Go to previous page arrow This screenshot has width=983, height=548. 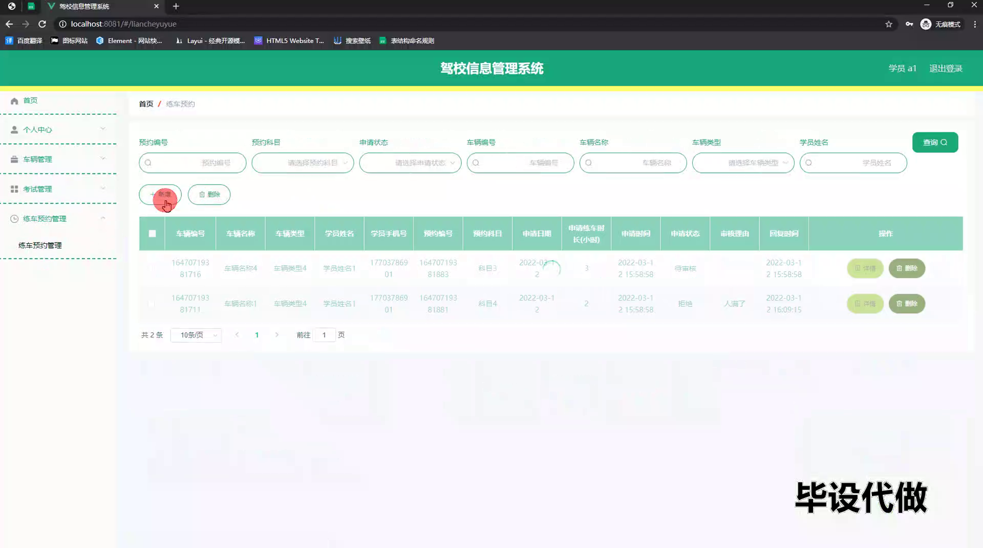click(x=237, y=335)
